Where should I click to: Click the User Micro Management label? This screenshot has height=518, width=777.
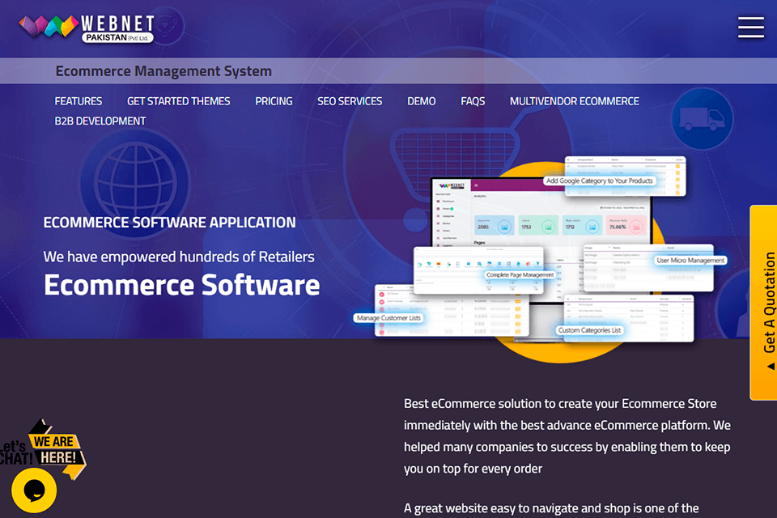click(690, 261)
